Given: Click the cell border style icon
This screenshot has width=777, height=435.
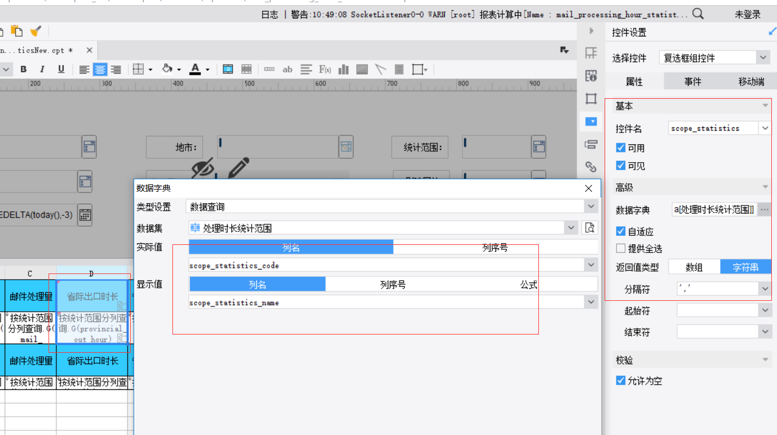Looking at the screenshot, I should (138, 70).
